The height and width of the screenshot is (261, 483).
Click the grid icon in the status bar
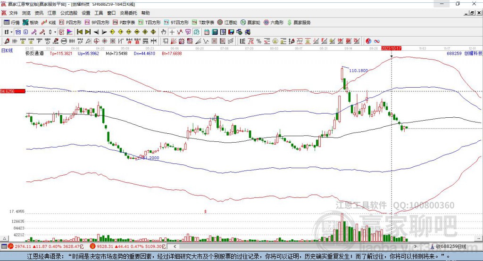[x=4, y=246]
